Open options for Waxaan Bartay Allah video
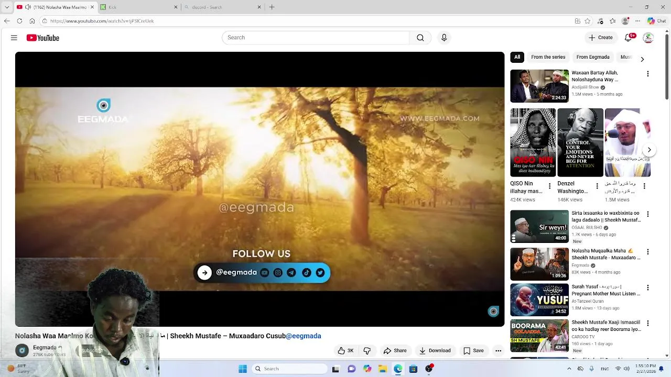671x377 pixels. tap(648, 74)
